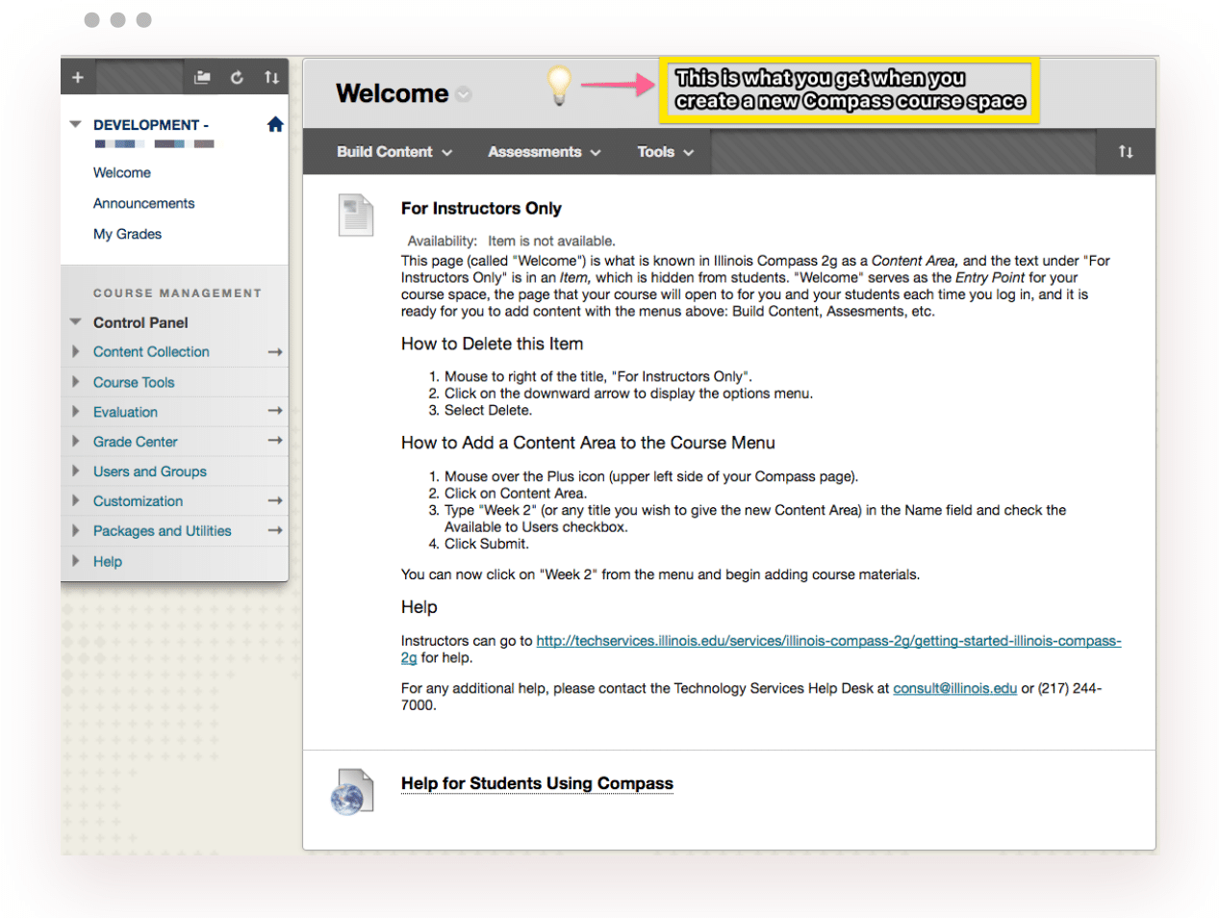
Task: Click the Grade Center link
Action: [x=136, y=442]
